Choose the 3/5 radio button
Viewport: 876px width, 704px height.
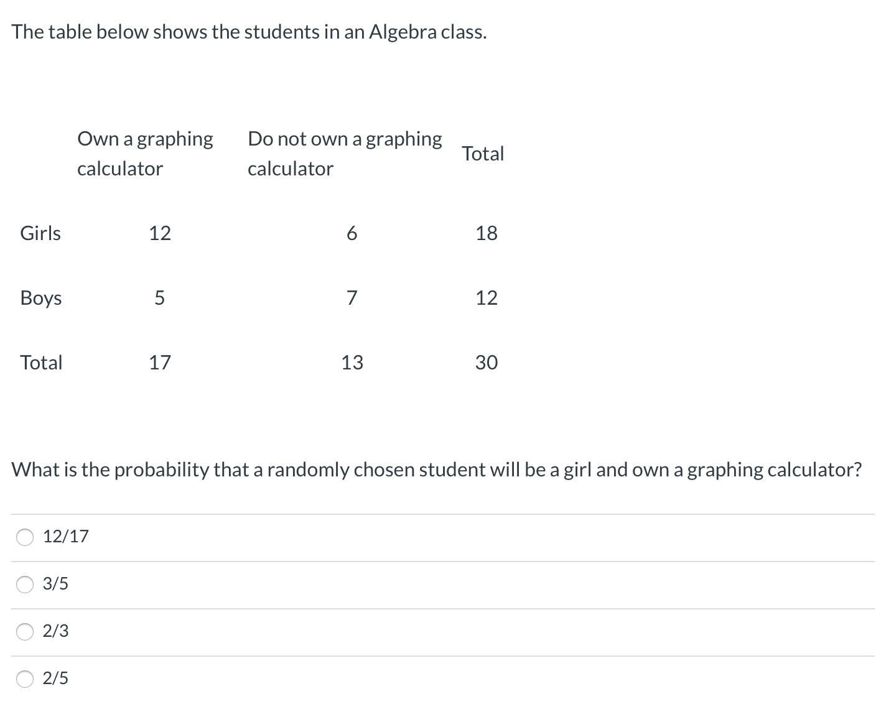(25, 585)
